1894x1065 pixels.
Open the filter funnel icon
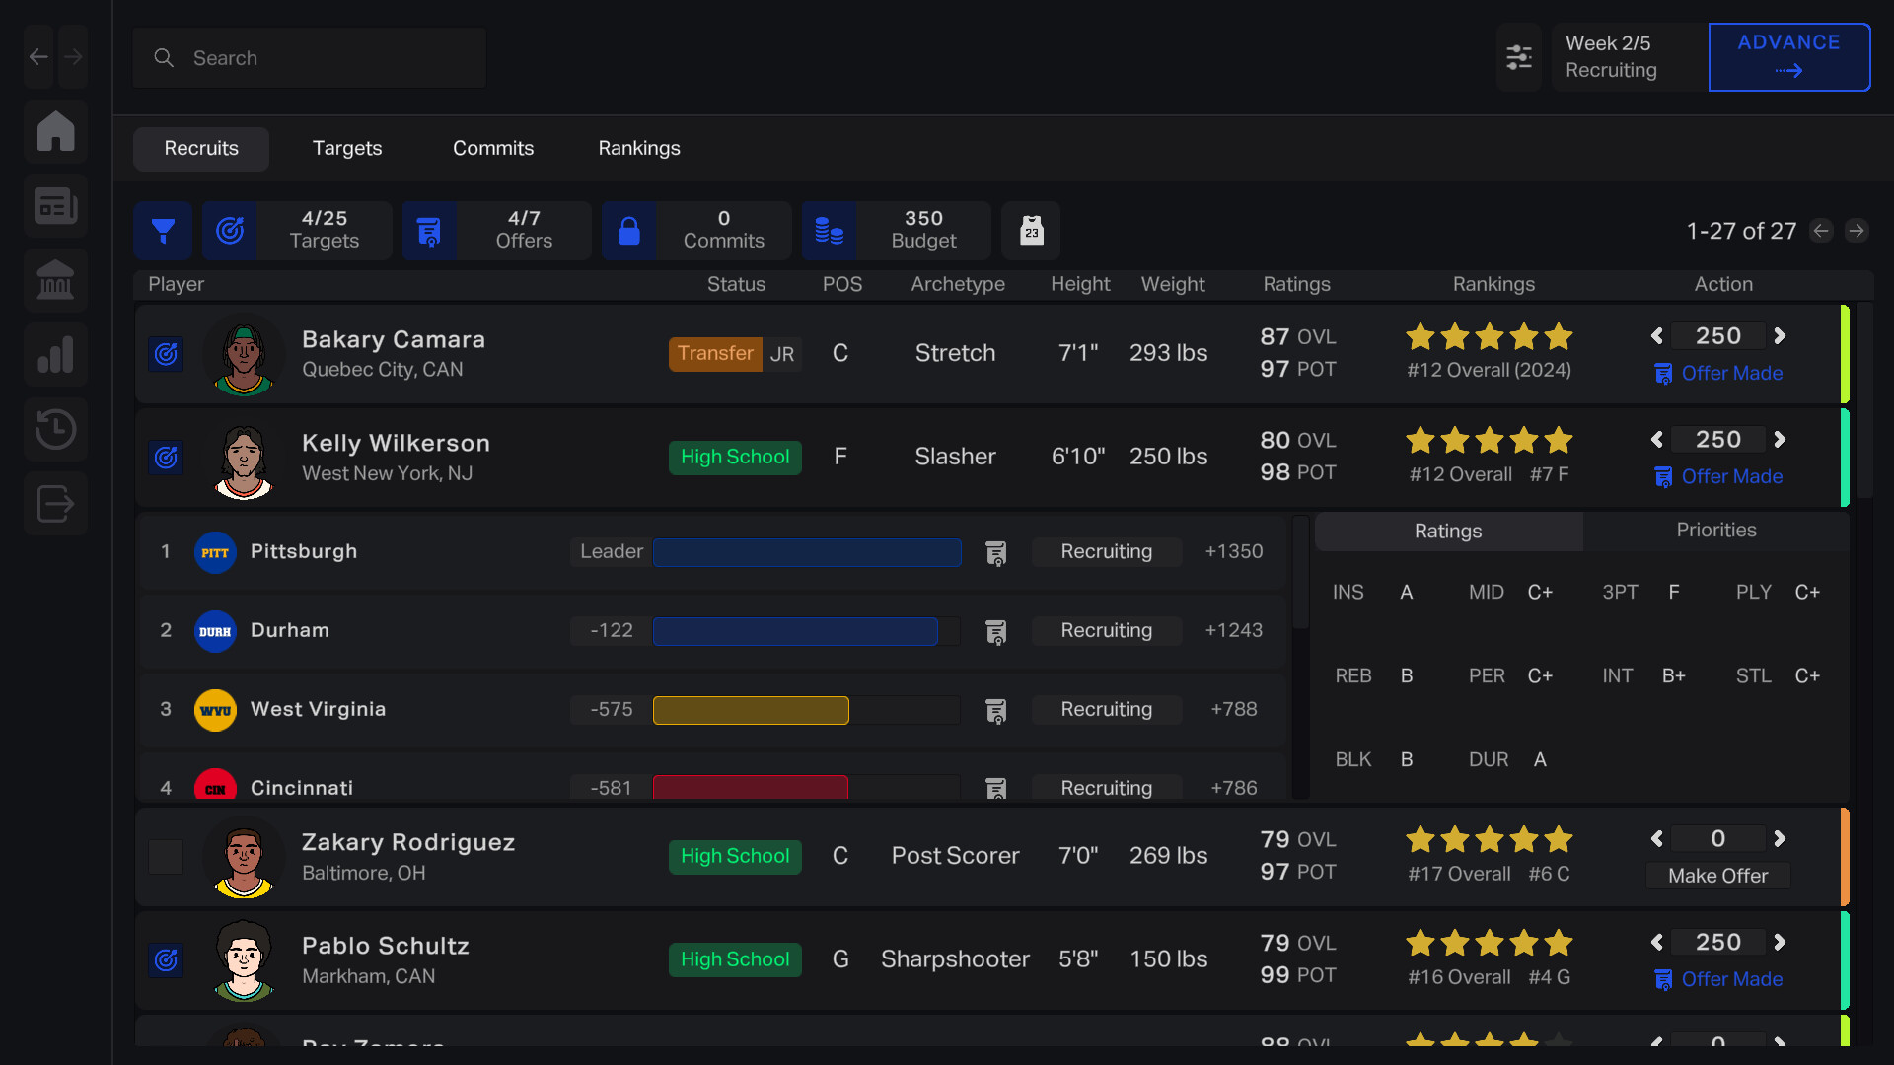(x=163, y=231)
